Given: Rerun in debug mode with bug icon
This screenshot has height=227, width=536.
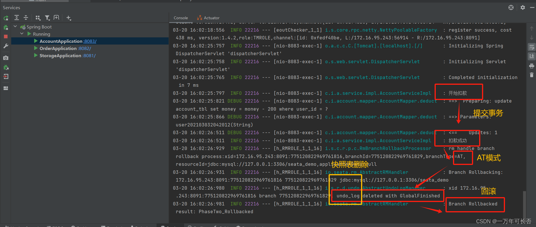Looking at the screenshot, I should click(6, 28).
